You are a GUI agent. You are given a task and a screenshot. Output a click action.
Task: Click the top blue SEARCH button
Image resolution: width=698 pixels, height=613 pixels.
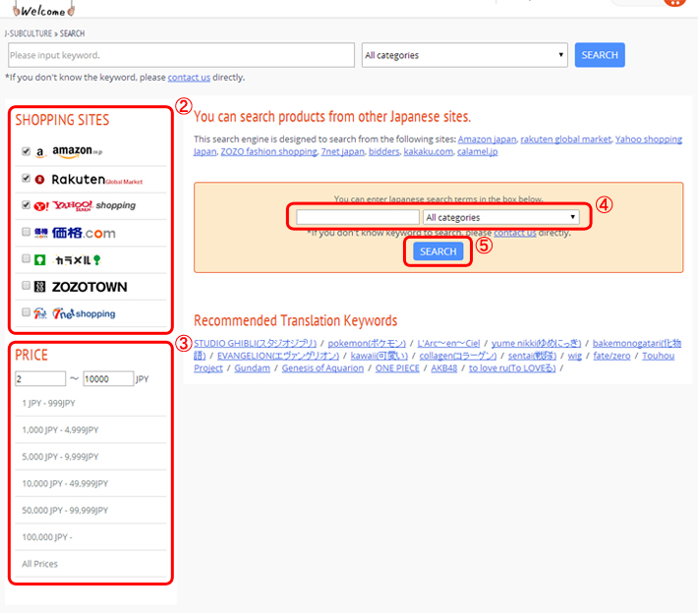(x=600, y=55)
